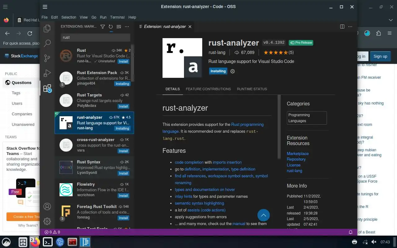The width and height of the screenshot is (397, 248).
Task: Refresh the extensions list
Action: coord(111,27)
